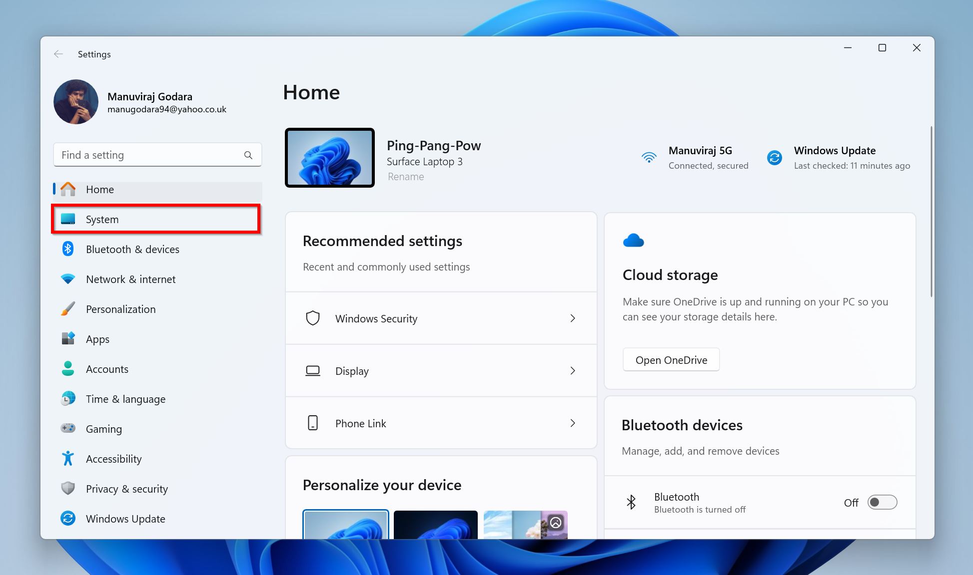Click the Gaming controller icon

68,428
